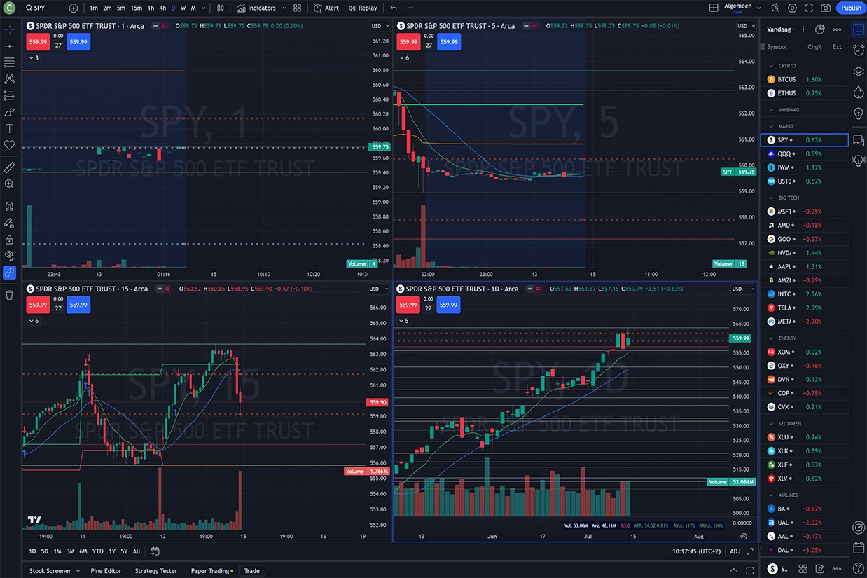Open the alerts clock panel in right sidebar
Image resolution: width=867 pixels, height=578 pixels.
point(859,50)
